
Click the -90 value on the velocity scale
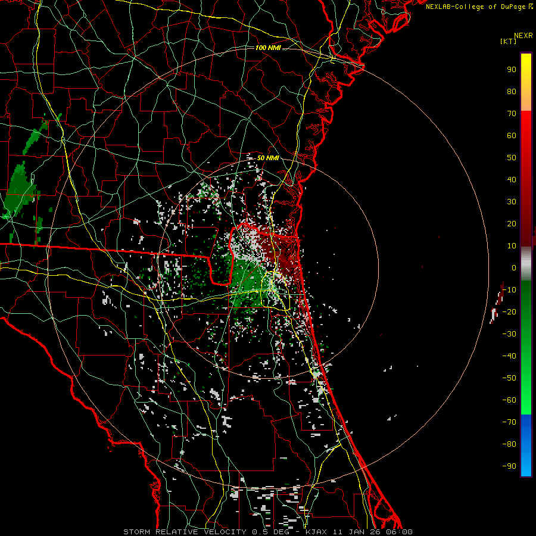click(x=509, y=466)
